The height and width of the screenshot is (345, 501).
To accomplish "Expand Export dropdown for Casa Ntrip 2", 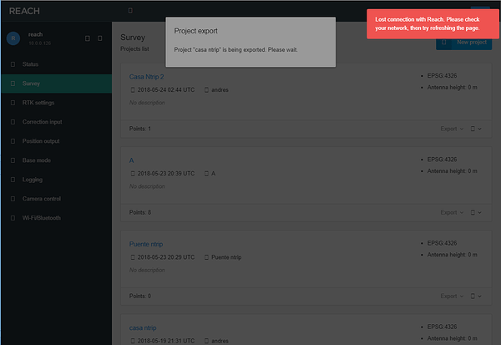I will (x=452, y=129).
